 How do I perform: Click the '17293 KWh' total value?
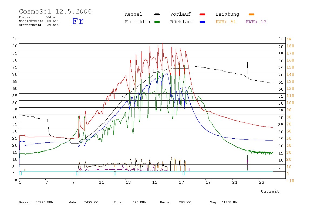coord(45,202)
